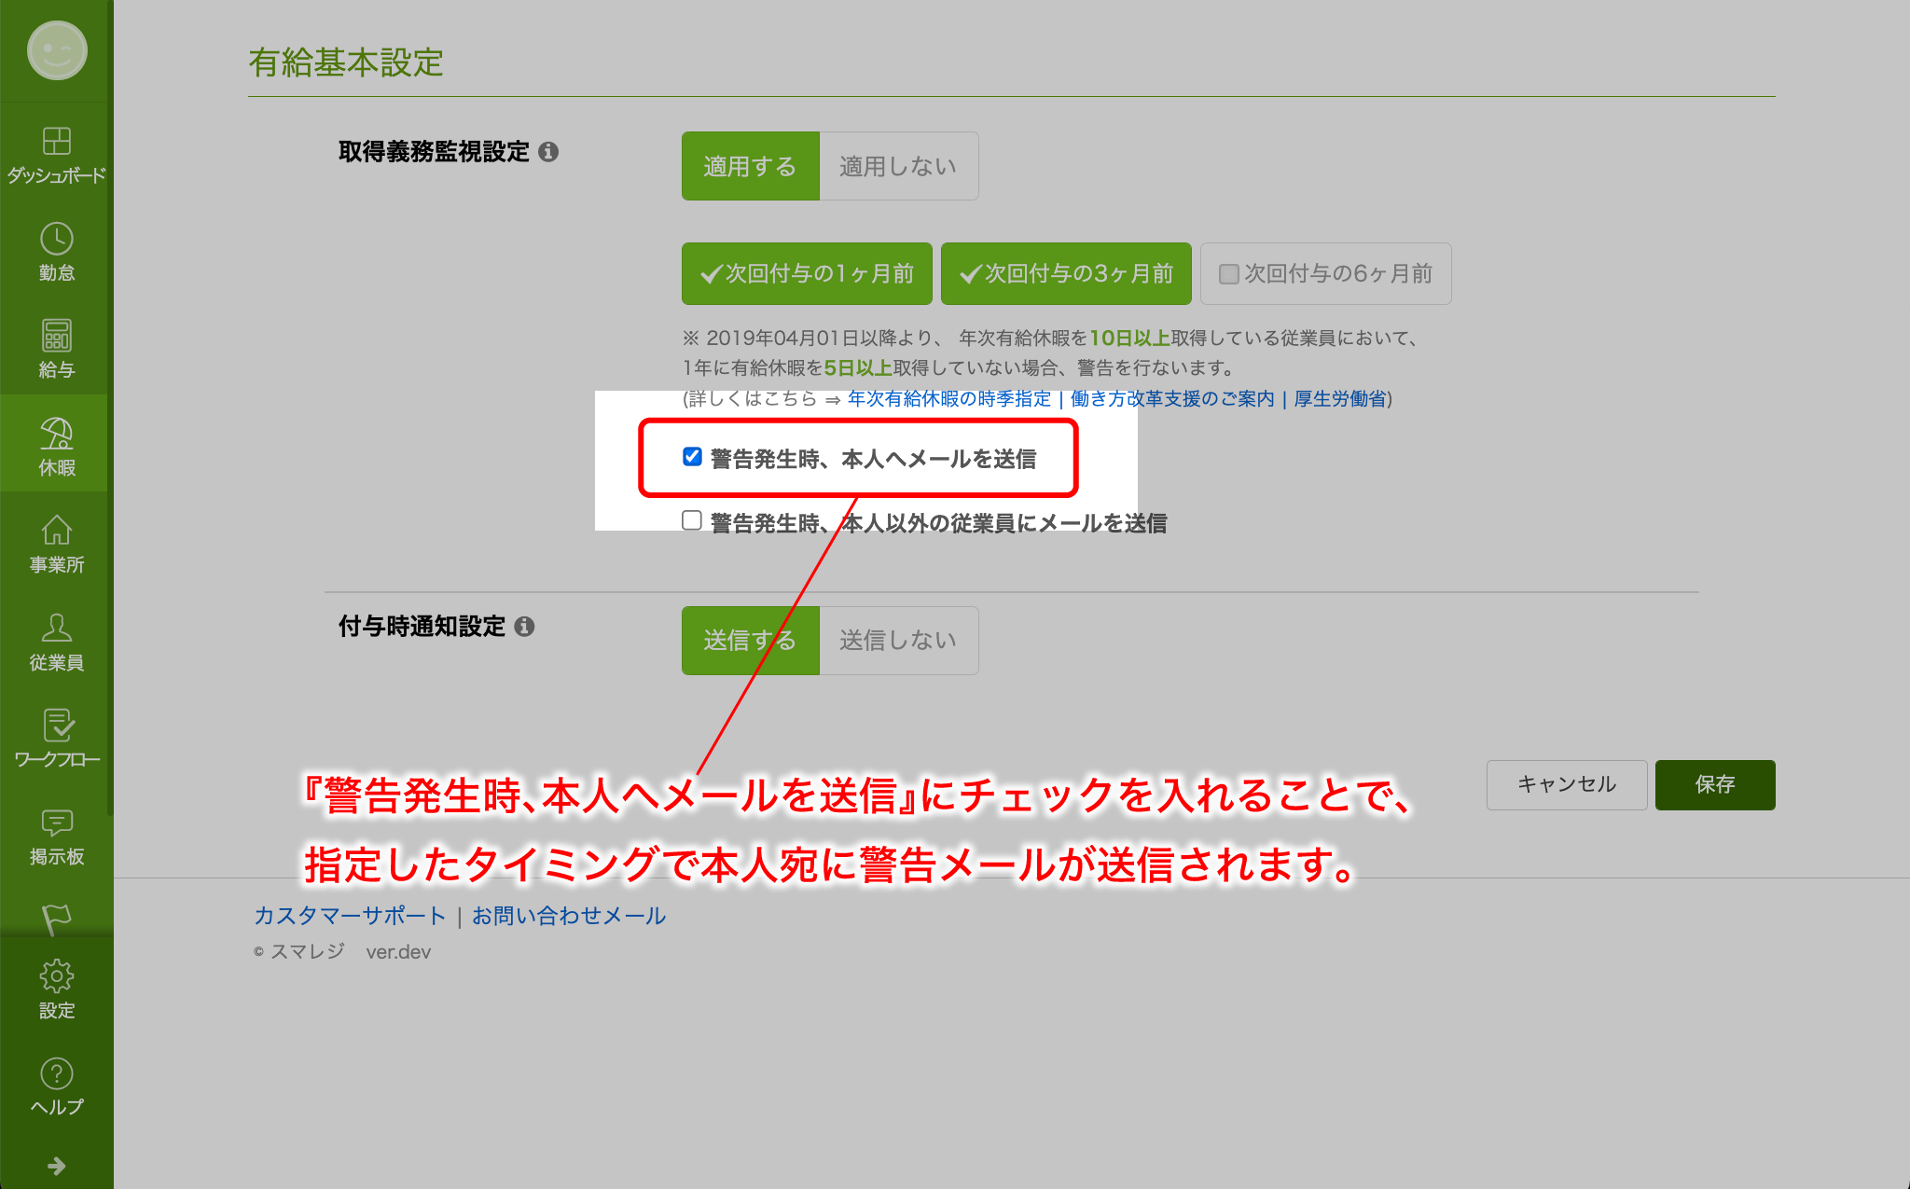Click info icon beside 取得義務監視設定
This screenshot has width=1910, height=1189.
click(548, 151)
